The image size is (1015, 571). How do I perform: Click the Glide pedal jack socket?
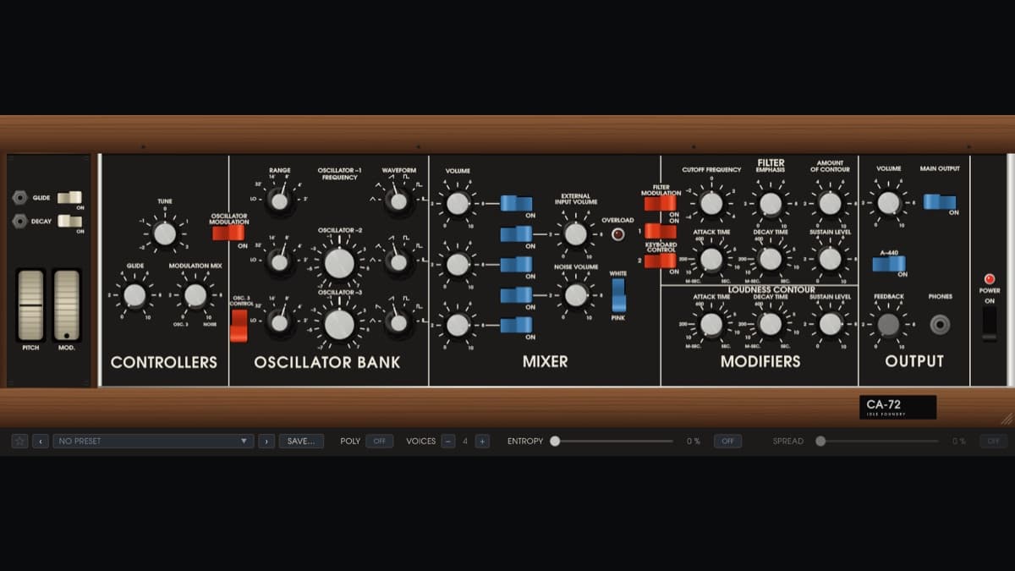coord(19,198)
